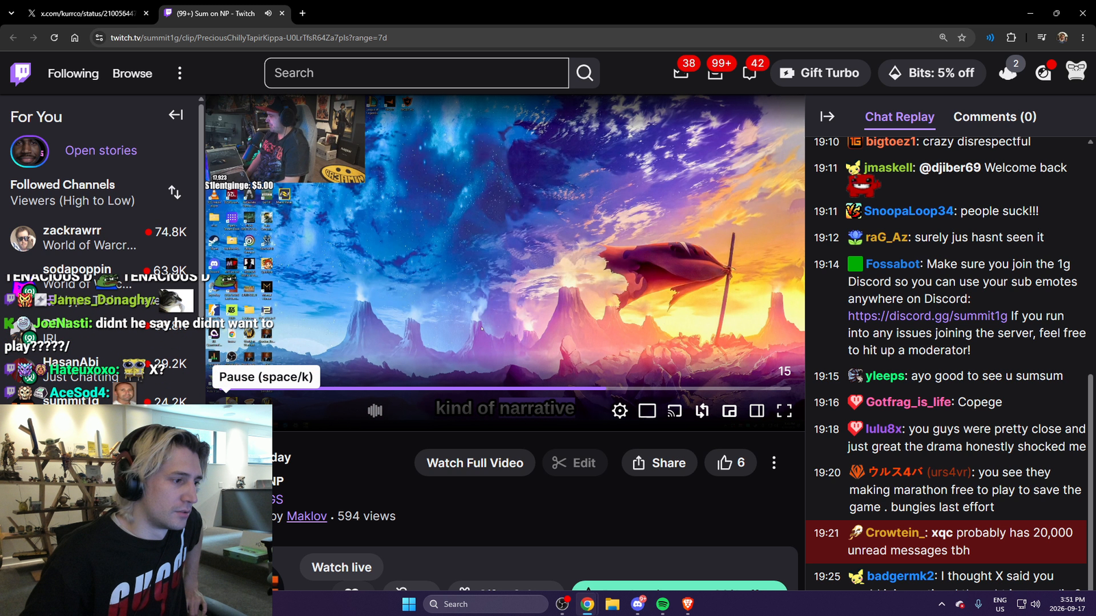Switch to the Comments (0) tab

pos(995,116)
